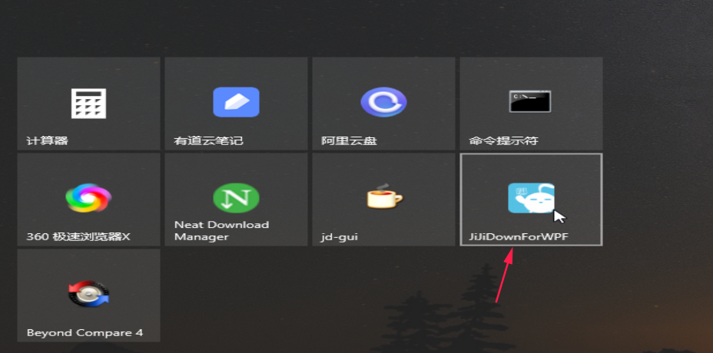Open the Calculator tile icon
The height and width of the screenshot is (353, 713).
point(88,103)
